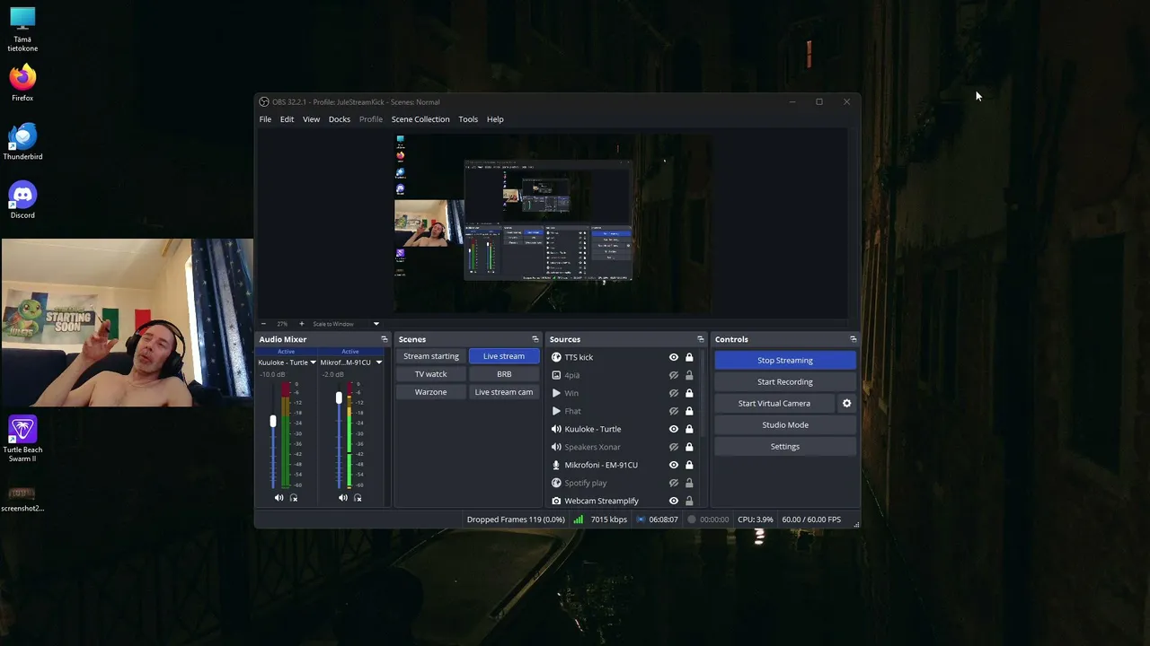This screenshot has height=646, width=1150.
Task: Open Virtual Camera settings gear
Action: 846,404
